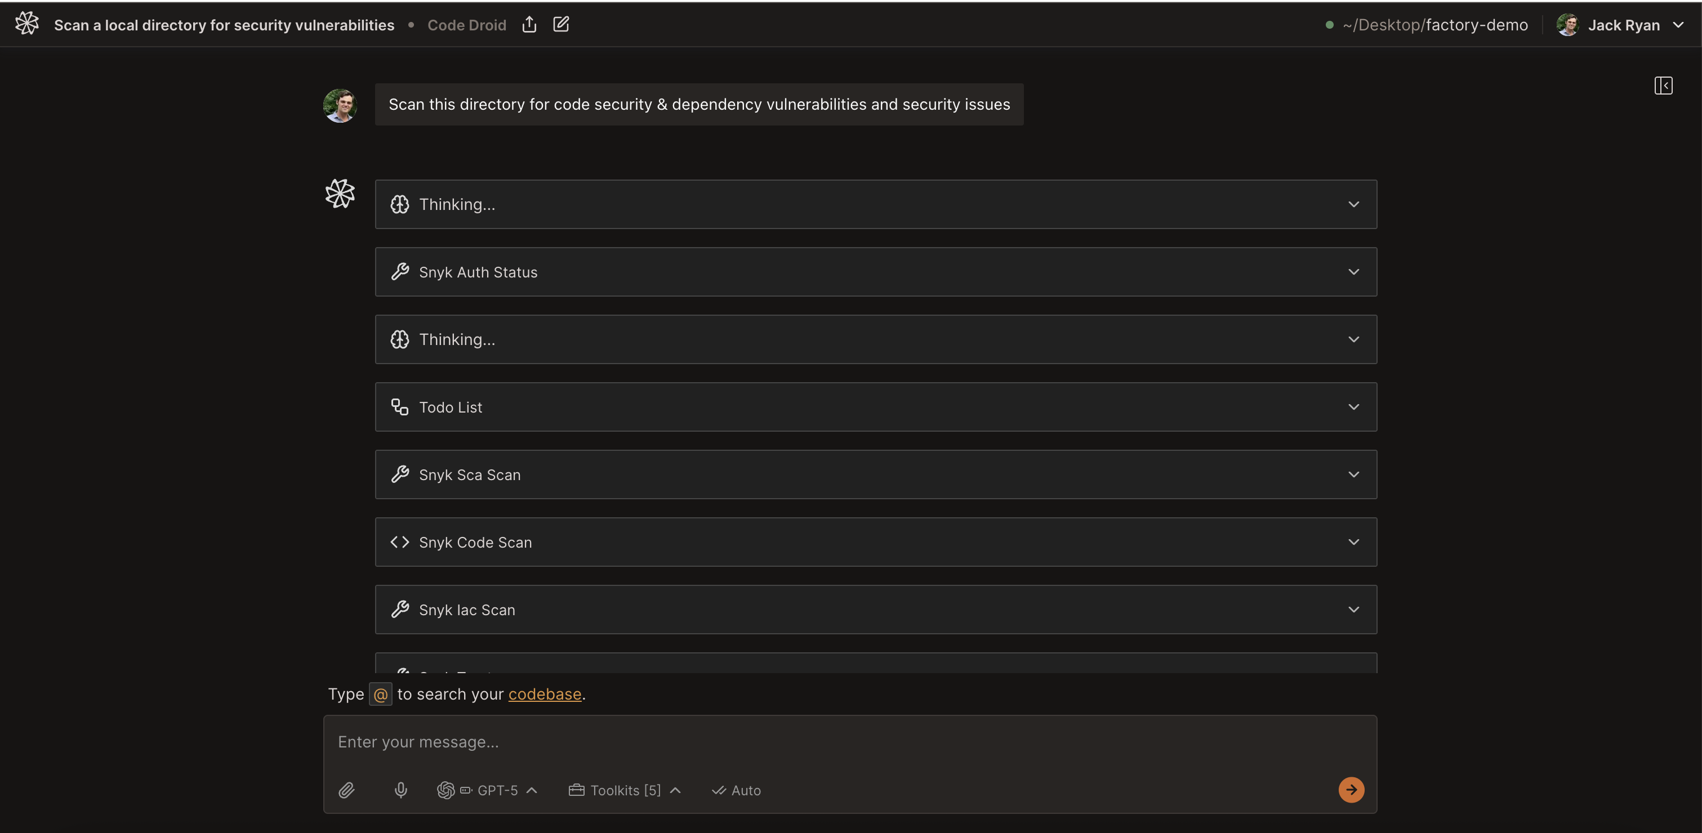Click Jack Ryan's profile avatar
The image size is (1702, 833).
click(1567, 25)
